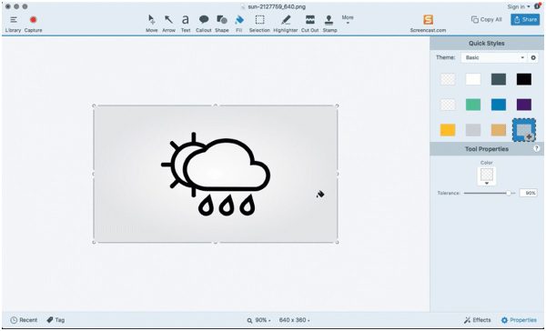Open the zoom level 90% dropdown
Viewport: 546px width, 331px height.
coord(258,320)
